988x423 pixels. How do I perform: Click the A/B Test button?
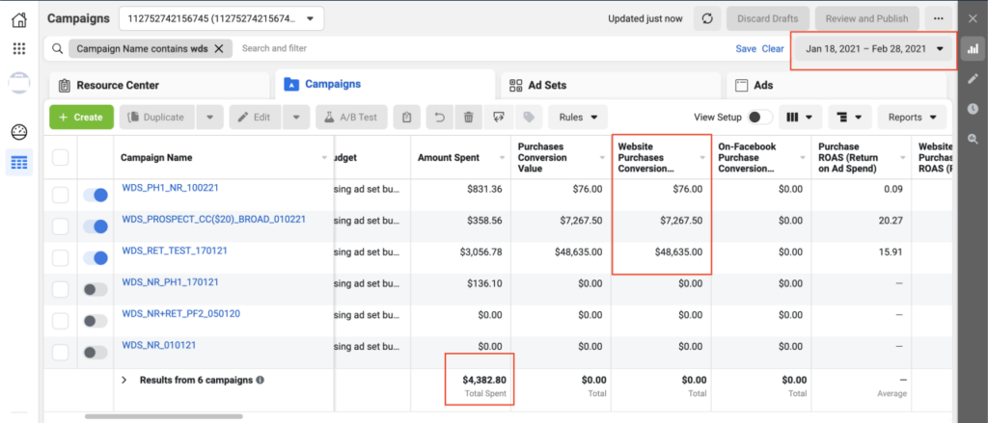click(x=351, y=118)
